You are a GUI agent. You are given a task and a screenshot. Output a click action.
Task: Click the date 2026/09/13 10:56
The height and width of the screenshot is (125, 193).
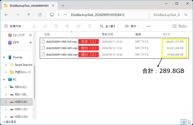coord(112,55)
